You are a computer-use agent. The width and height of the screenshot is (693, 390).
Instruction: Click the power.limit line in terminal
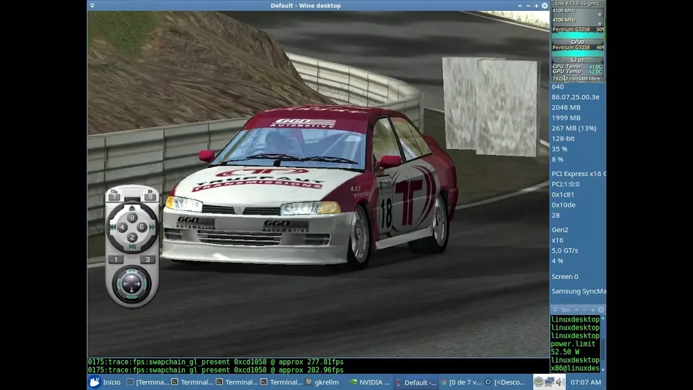[x=573, y=344]
